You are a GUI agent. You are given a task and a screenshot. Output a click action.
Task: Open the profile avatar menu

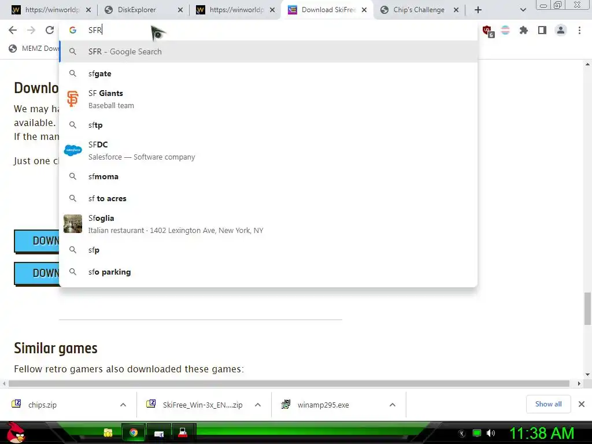pyautogui.click(x=561, y=30)
